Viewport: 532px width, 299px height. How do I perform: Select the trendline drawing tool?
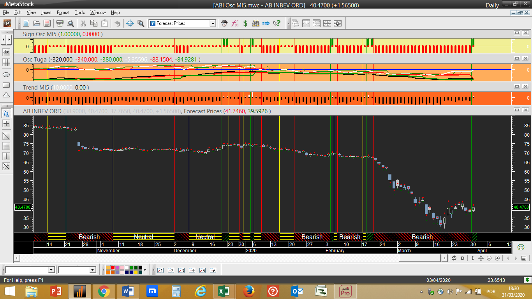pos(6,136)
